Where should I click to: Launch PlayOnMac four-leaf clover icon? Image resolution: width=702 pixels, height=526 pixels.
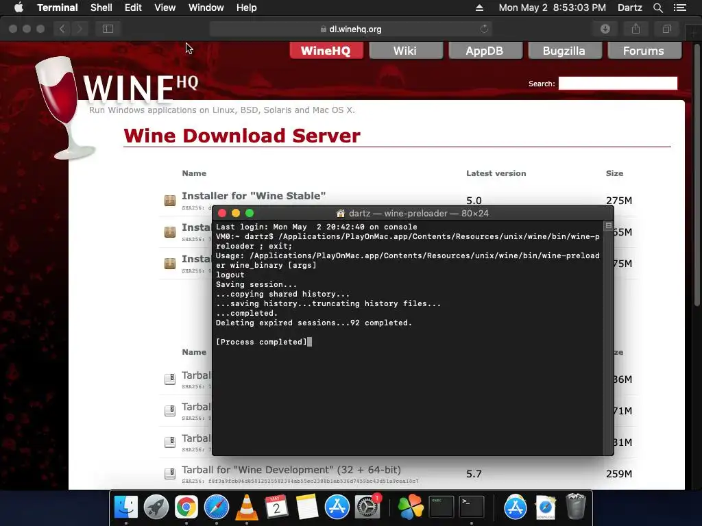pyautogui.click(x=411, y=508)
